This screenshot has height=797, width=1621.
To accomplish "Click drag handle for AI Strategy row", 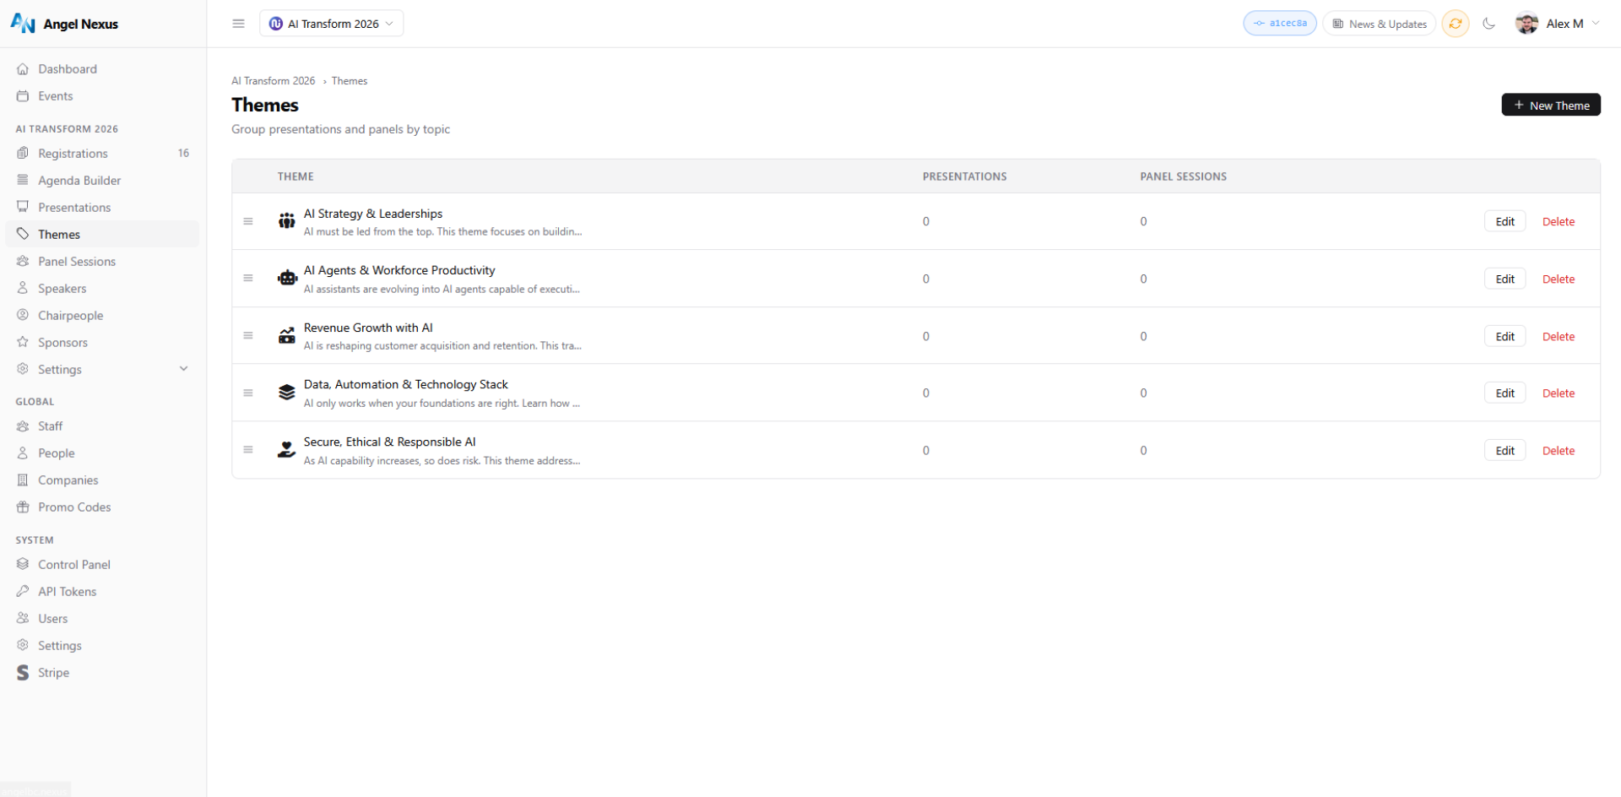I will (248, 221).
